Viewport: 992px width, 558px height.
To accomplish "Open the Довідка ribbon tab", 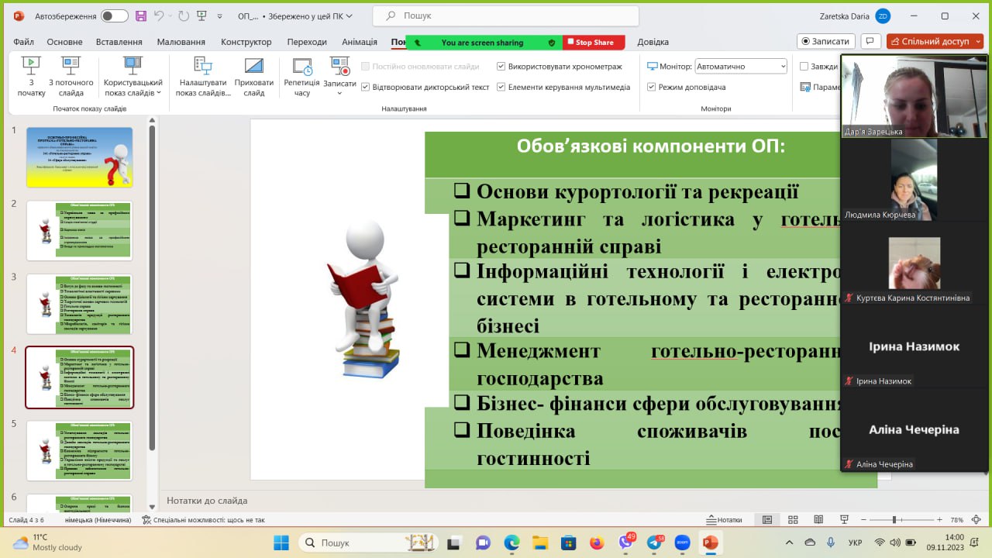I will tap(653, 42).
